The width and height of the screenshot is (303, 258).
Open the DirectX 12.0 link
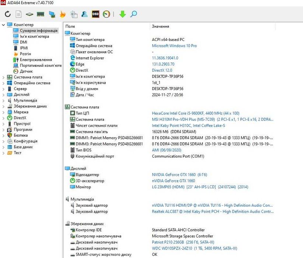tap(162, 70)
